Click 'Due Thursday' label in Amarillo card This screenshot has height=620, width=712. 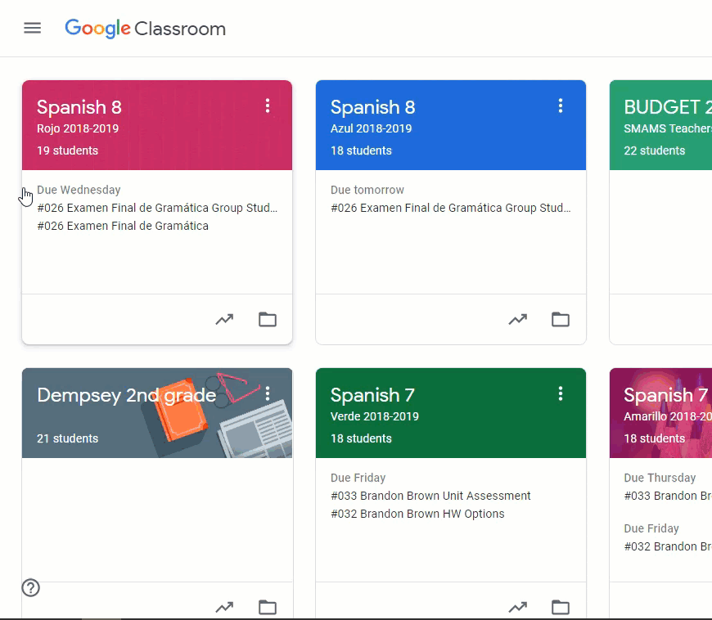pos(660,478)
